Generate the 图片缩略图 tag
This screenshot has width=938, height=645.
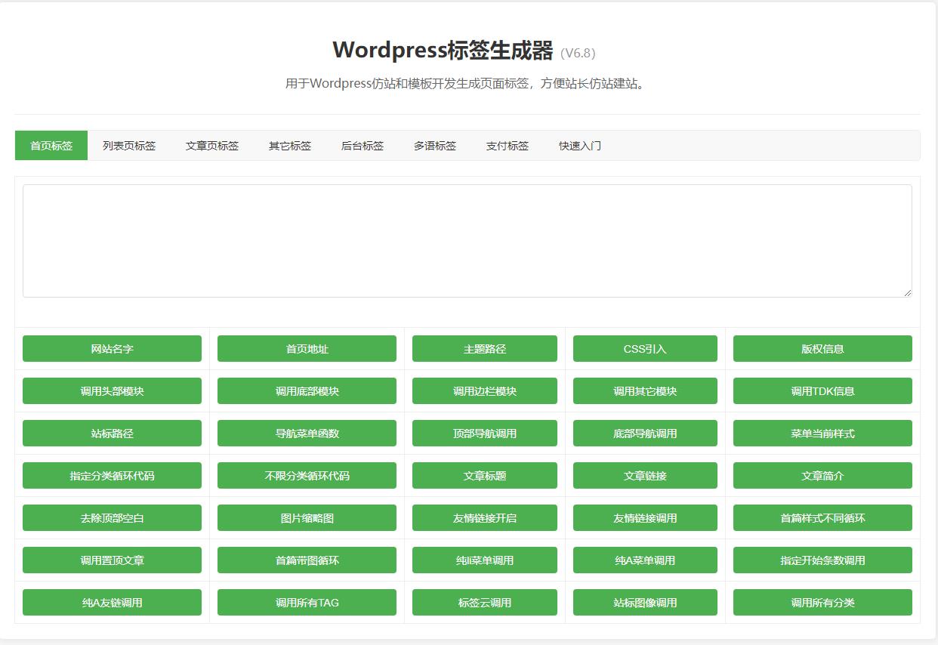(x=307, y=517)
